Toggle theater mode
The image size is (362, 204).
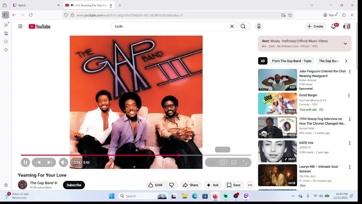click(x=234, y=162)
